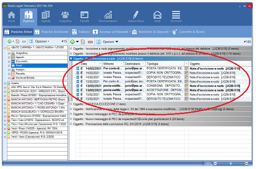Open the Email module

pyautogui.click(x=157, y=16)
